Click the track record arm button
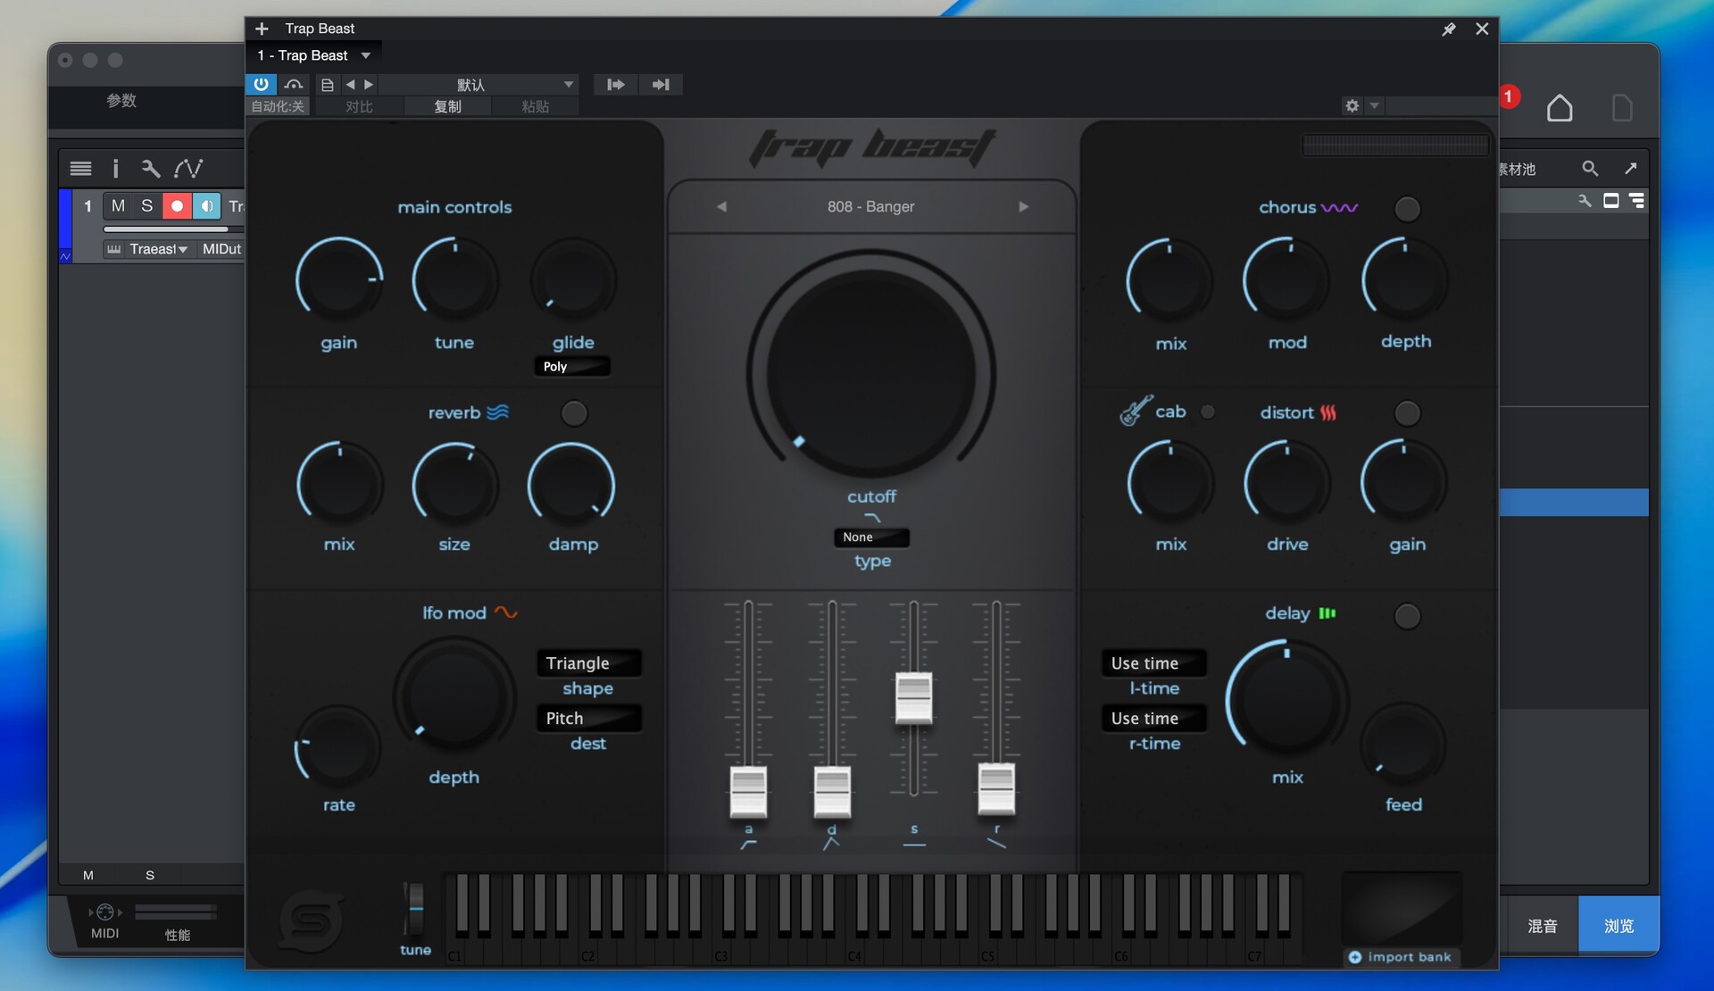The image size is (1714, 991). [x=177, y=206]
